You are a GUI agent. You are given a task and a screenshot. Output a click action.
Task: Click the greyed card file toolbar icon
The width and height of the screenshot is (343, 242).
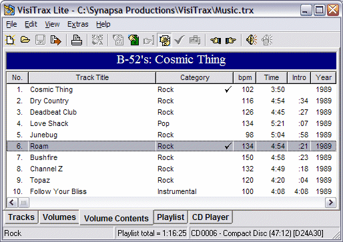click(x=195, y=40)
